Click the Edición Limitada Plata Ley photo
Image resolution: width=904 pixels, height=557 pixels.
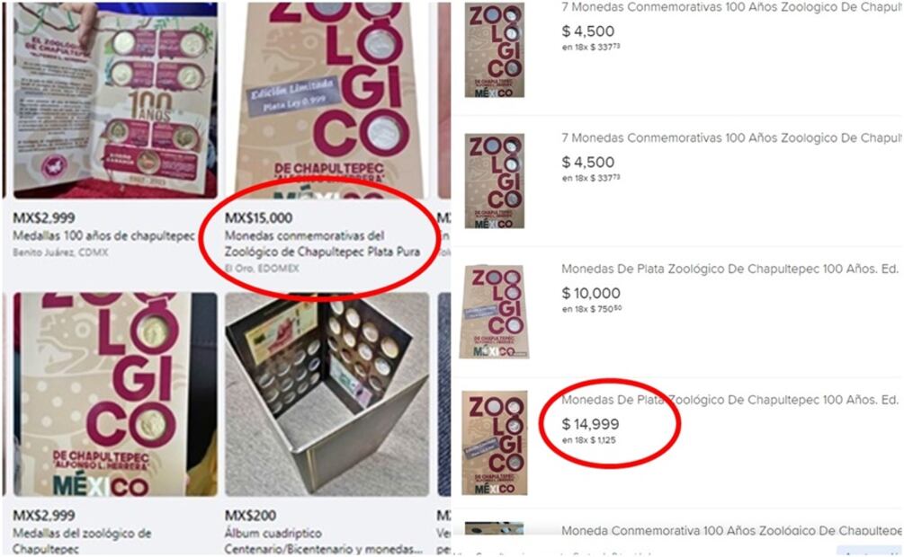coord(327,101)
